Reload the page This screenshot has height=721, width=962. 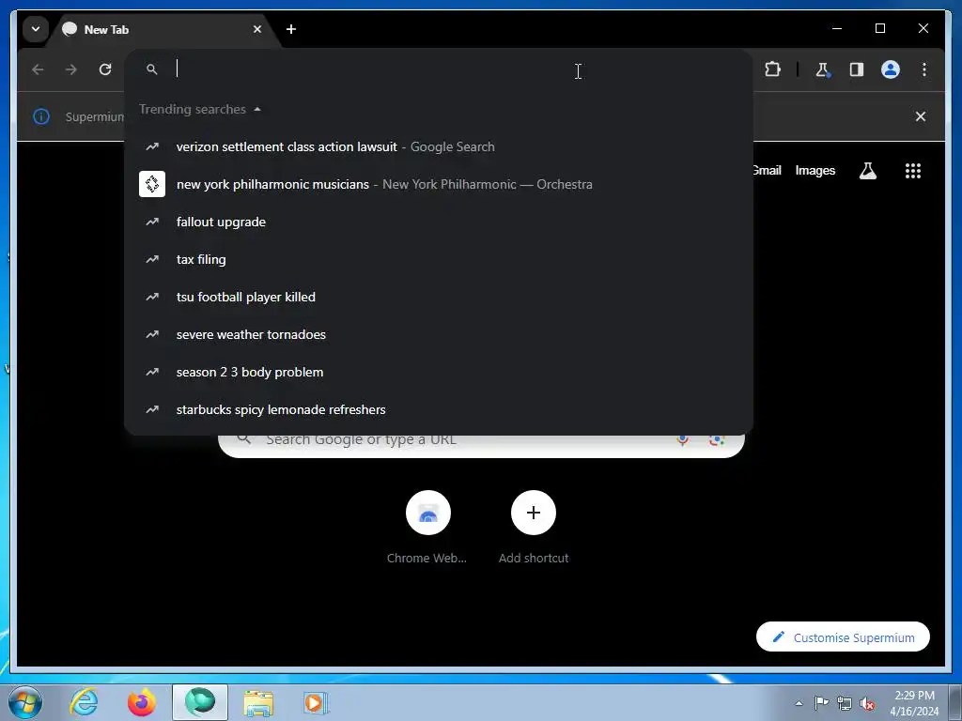[105, 69]
